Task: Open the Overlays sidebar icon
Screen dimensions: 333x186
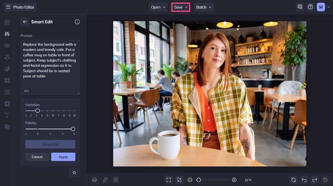Action: tap(7, 104)
